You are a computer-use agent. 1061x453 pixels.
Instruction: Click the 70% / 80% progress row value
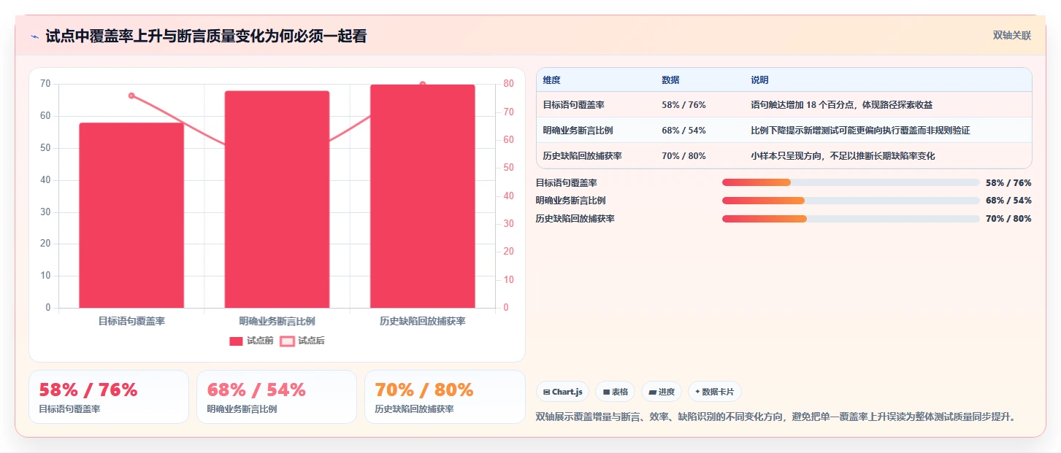click(1008, 219)
